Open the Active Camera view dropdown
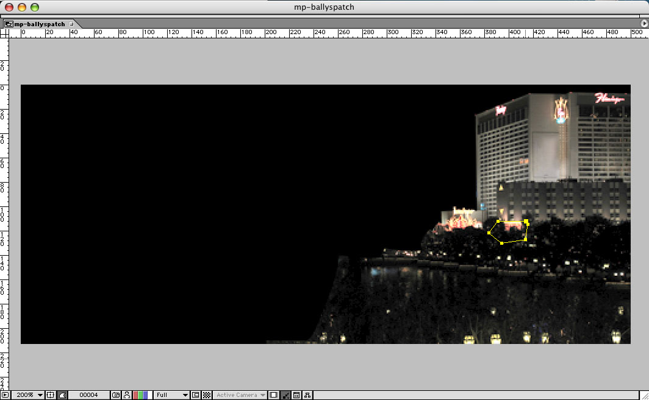 pos(240,395)
